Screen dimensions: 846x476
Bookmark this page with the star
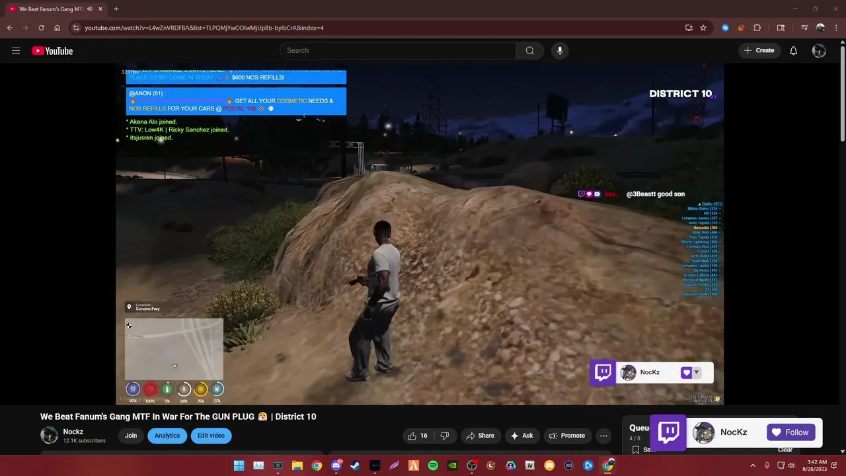click(703, 28)
